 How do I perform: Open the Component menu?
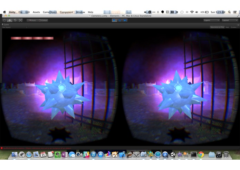point(66,12)
